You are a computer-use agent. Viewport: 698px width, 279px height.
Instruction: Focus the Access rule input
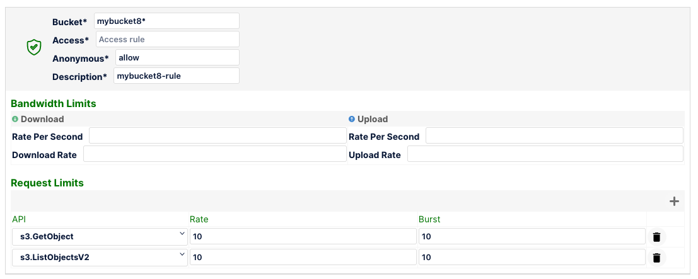(x=167, y=39)
